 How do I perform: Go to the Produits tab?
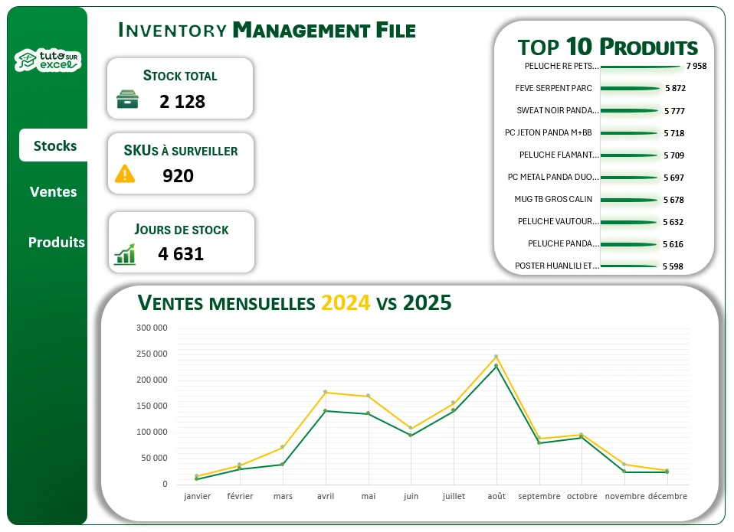[x=57, y=242]
